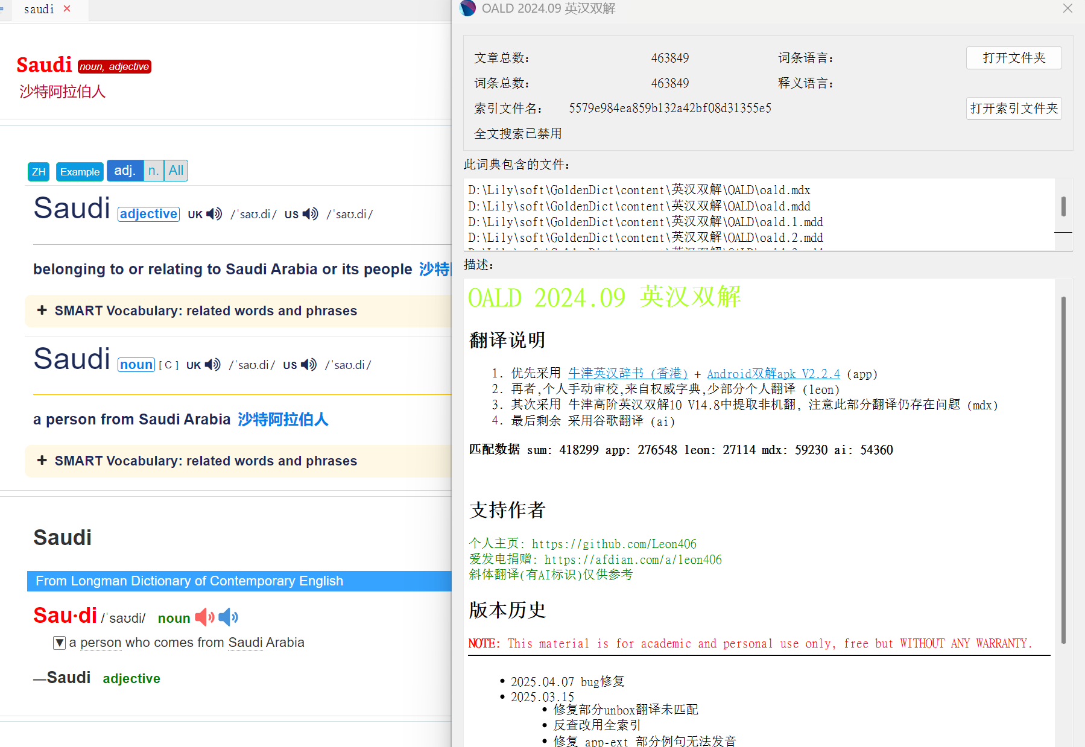Click the noun label link
Image resolution: width=1085 pixels, height=747 pixels.
click(x=136, y=365)
